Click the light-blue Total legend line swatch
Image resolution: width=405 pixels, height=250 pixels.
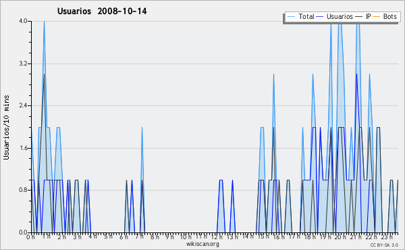291,17
